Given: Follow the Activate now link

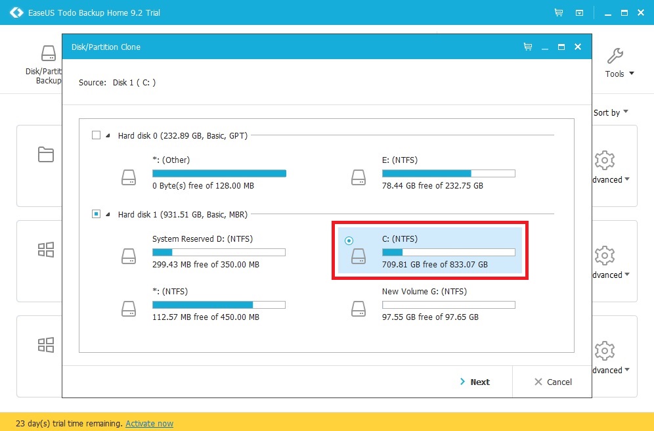Looking at the screenshot, I should pyautogui.click(x=149, y=424).
